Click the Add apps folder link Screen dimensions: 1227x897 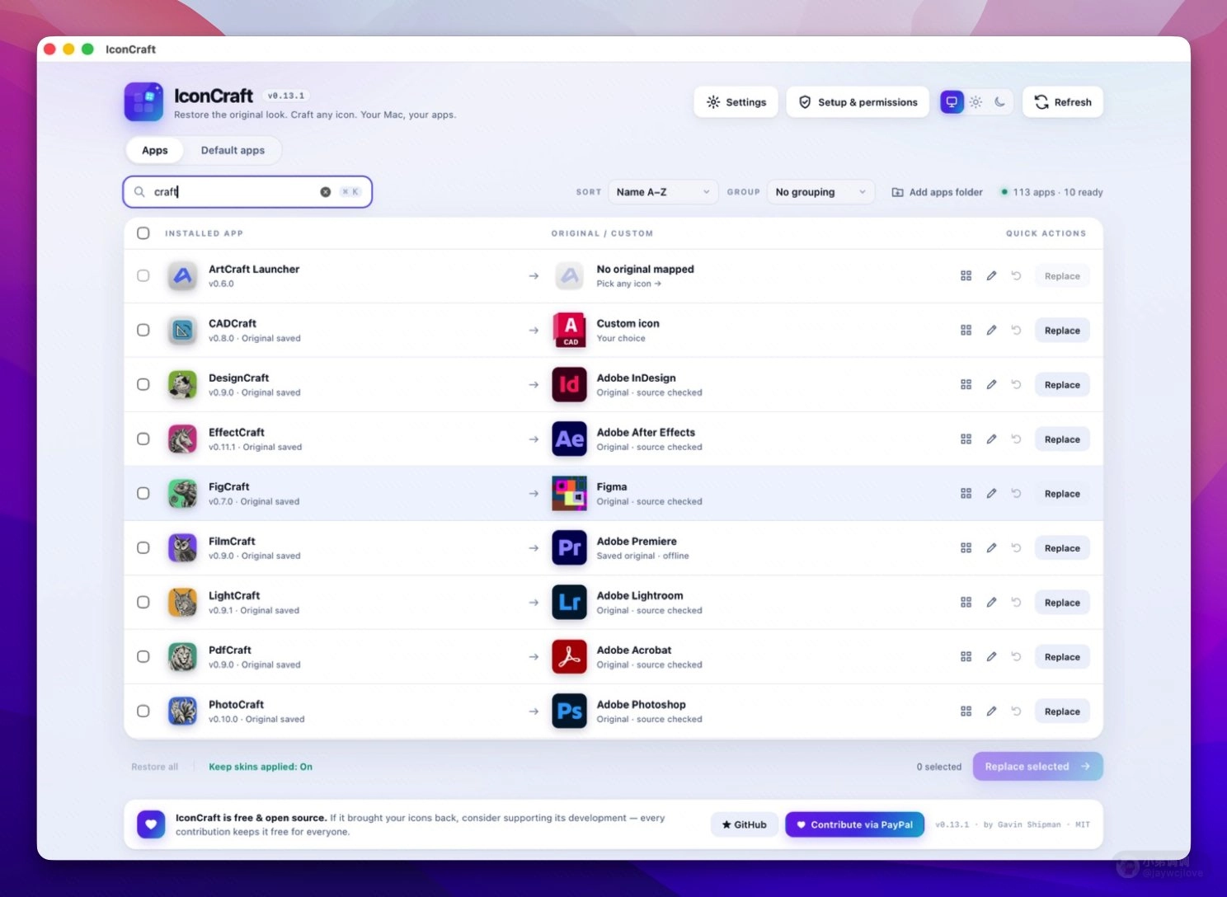[x=938, y=192]
